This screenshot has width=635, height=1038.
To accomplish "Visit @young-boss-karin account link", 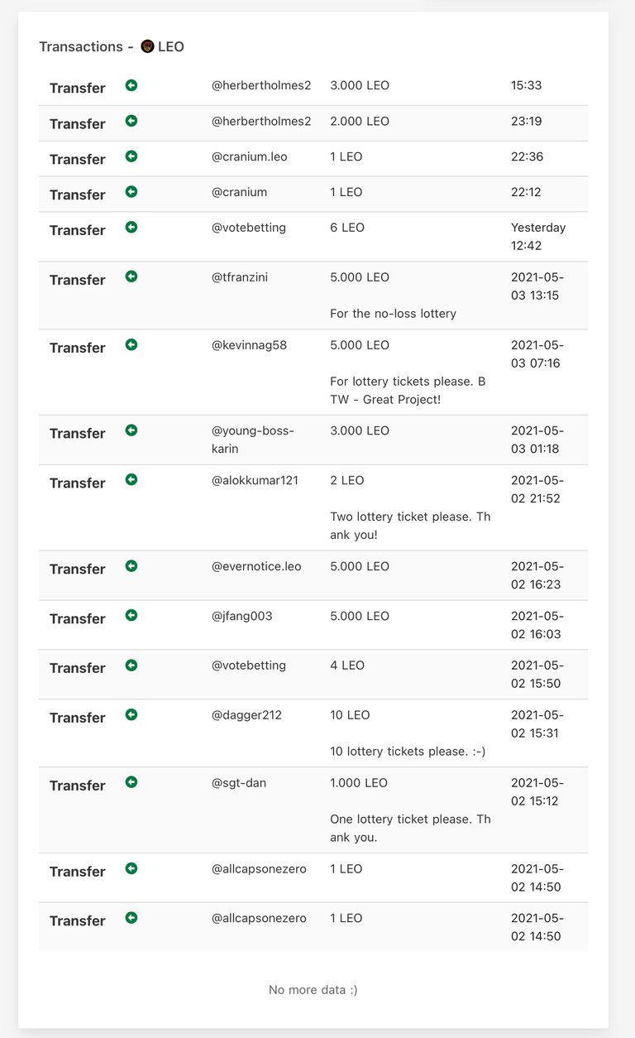I will tap(253, 440).
